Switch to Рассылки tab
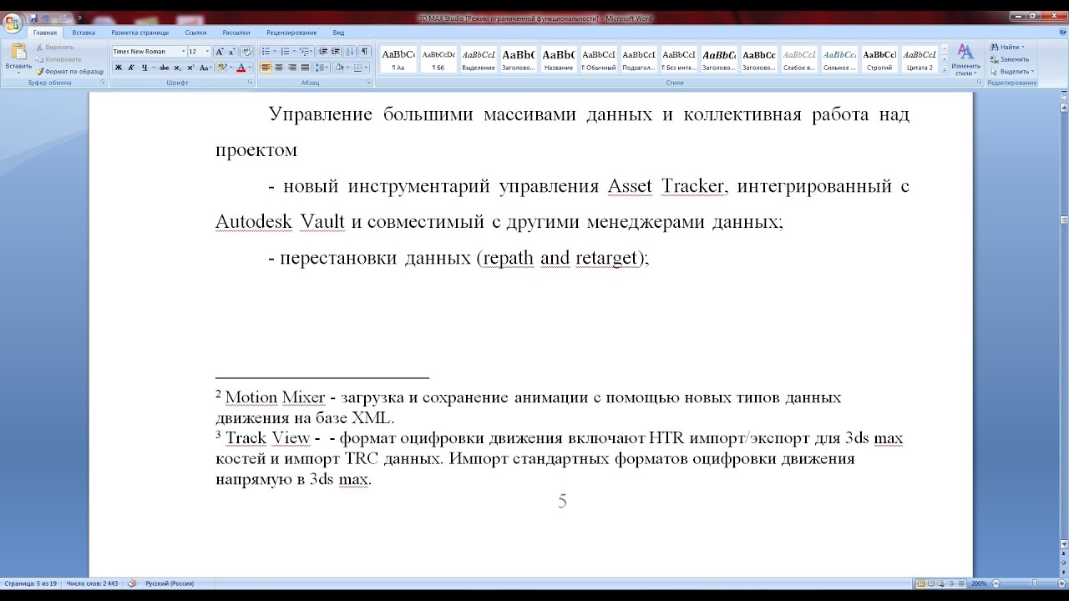 click(x=236, y=33)
